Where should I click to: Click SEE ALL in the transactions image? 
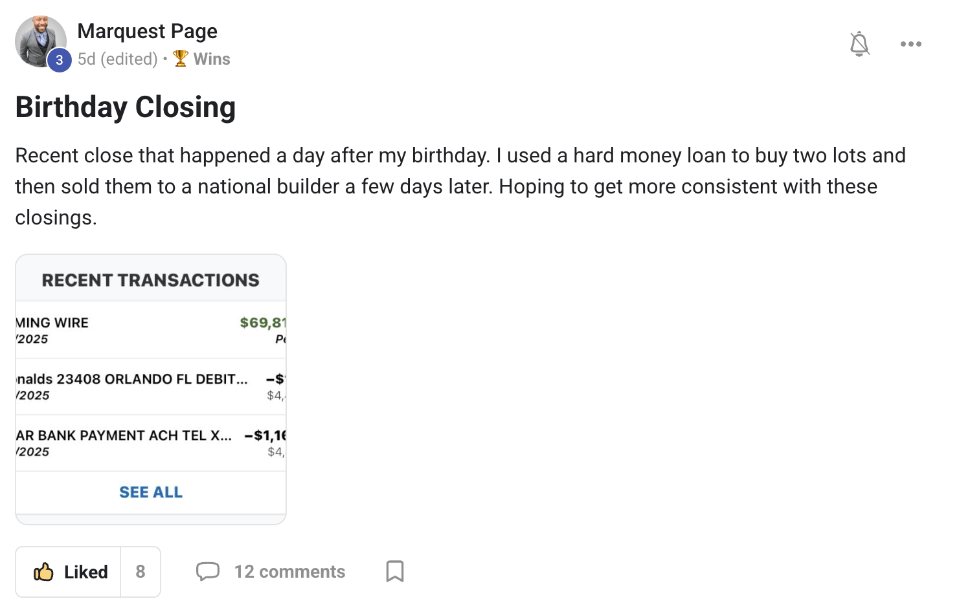click(151, 492)
